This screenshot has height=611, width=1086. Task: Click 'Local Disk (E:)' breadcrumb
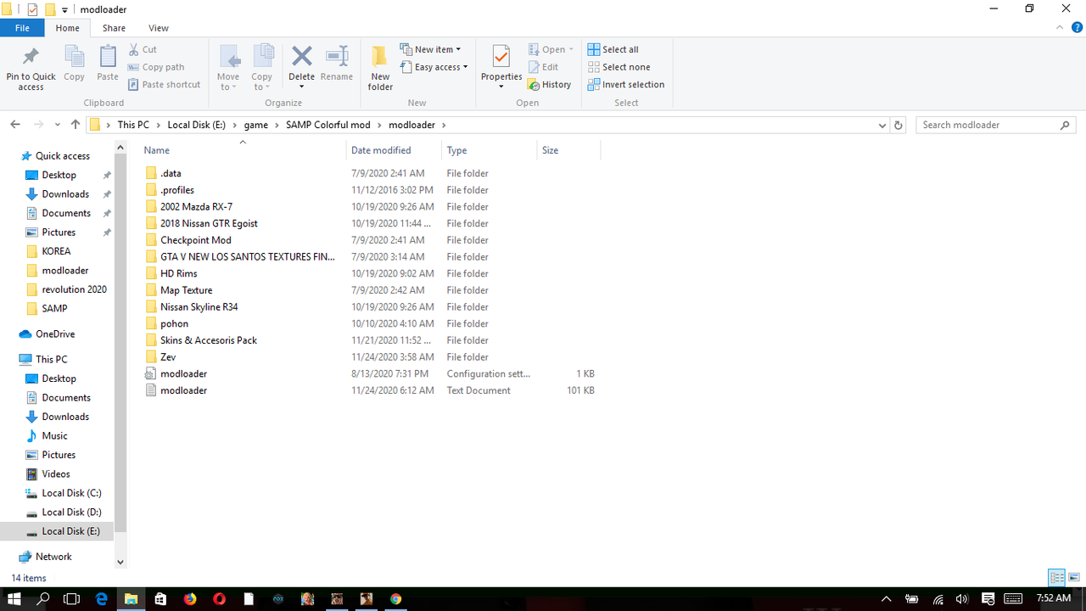pyautogui.click(x=196, y=125)
